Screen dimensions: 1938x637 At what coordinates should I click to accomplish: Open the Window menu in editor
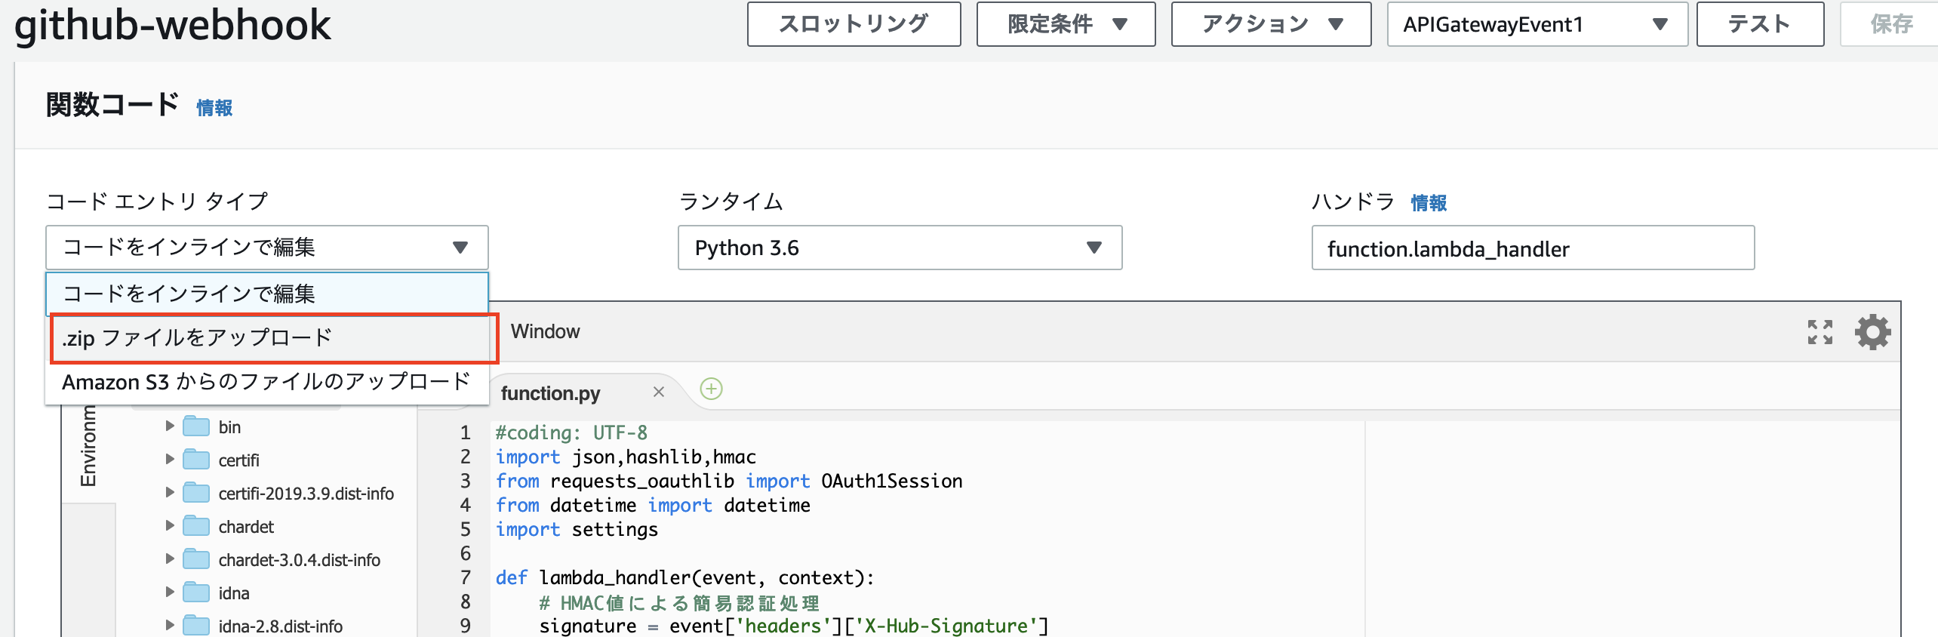click(545, 331)
